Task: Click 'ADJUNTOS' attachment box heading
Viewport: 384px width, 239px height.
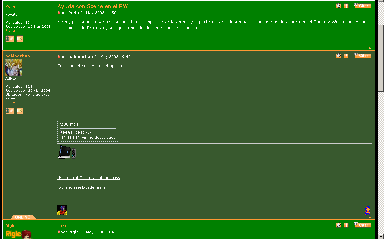Action: 69,124
